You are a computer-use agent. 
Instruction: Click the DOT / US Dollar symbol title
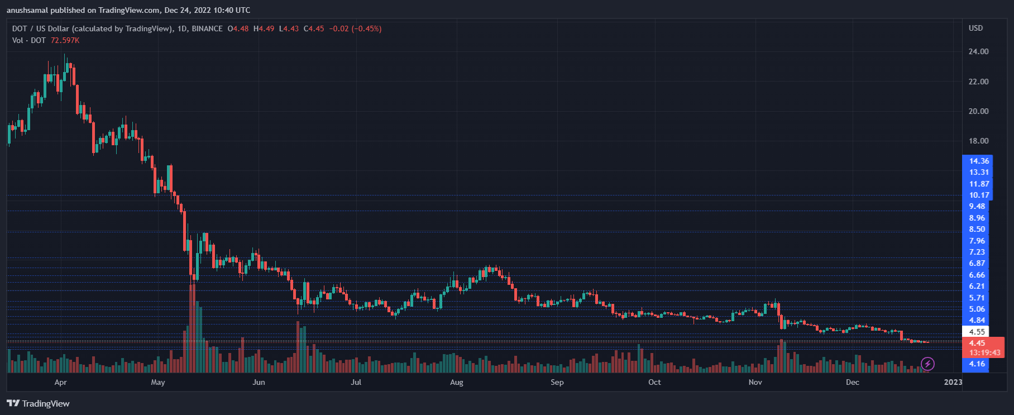(x=92, y=28)
